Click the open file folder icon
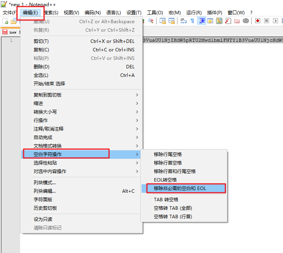 14,21
